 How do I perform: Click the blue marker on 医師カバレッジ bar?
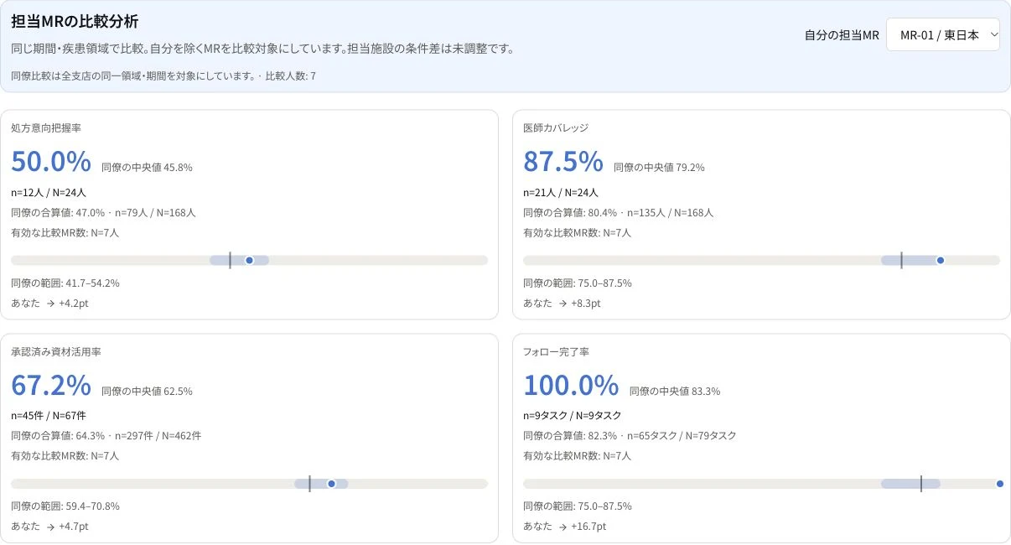pyautogui.click(x=941, y=261)
